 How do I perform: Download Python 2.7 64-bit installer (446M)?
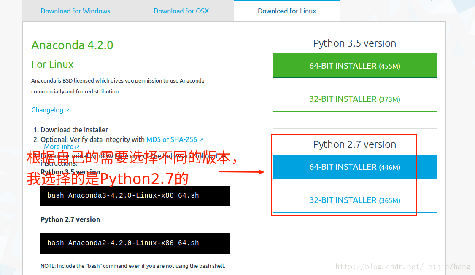point(355,167)
